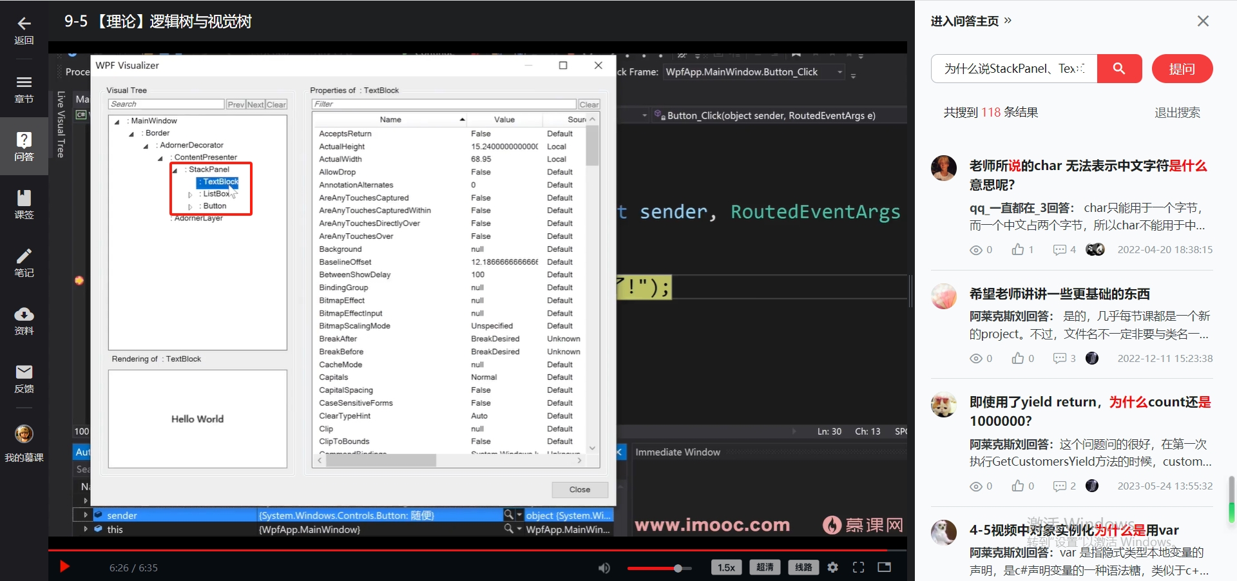Open the 章节 chapters menu icon

(x=24, y=82)
